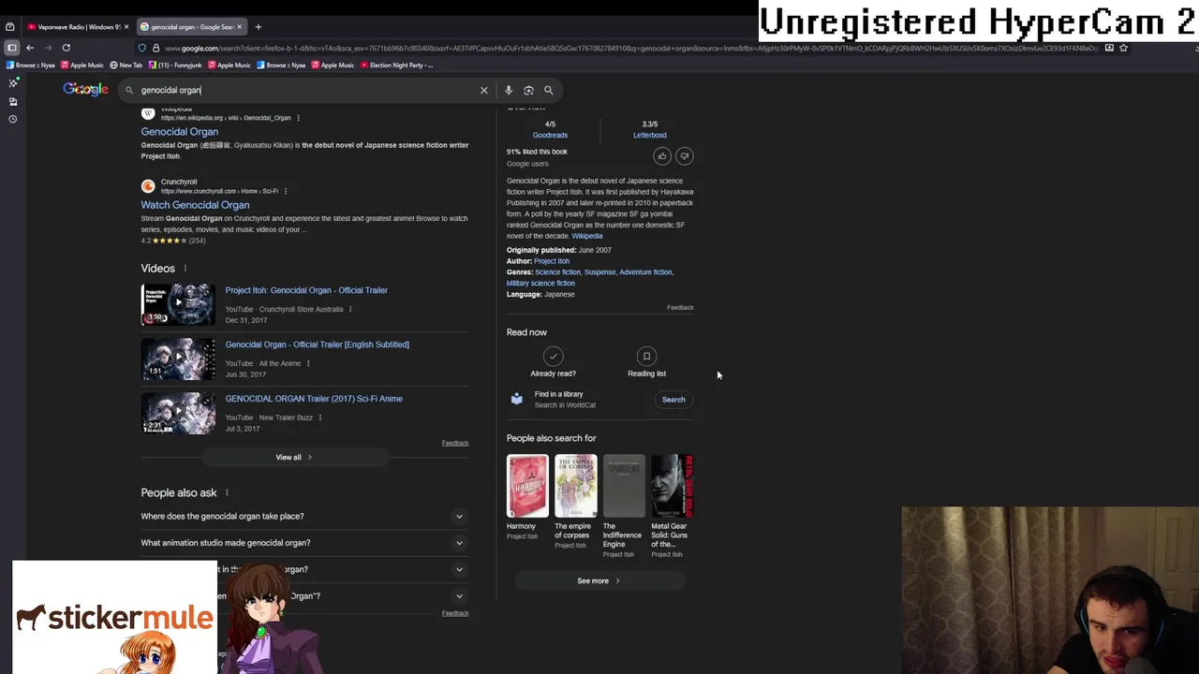
Task: Bookmark this page with the star icon
Action: tap(1123, 48)
